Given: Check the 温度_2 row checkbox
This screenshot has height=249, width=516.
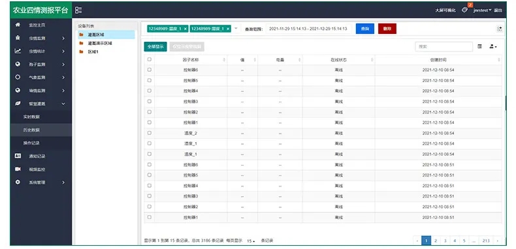Looking at the screenshot, I should [x=150, y=133].
